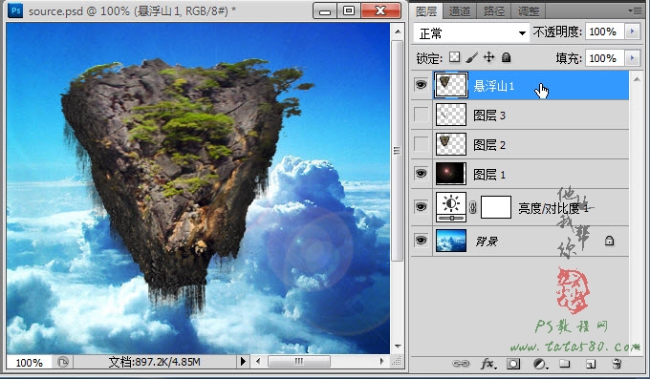Click the horizontal scrollbar left arrow
Viewport: 650px width, 379px height.
tap(258, 362)
